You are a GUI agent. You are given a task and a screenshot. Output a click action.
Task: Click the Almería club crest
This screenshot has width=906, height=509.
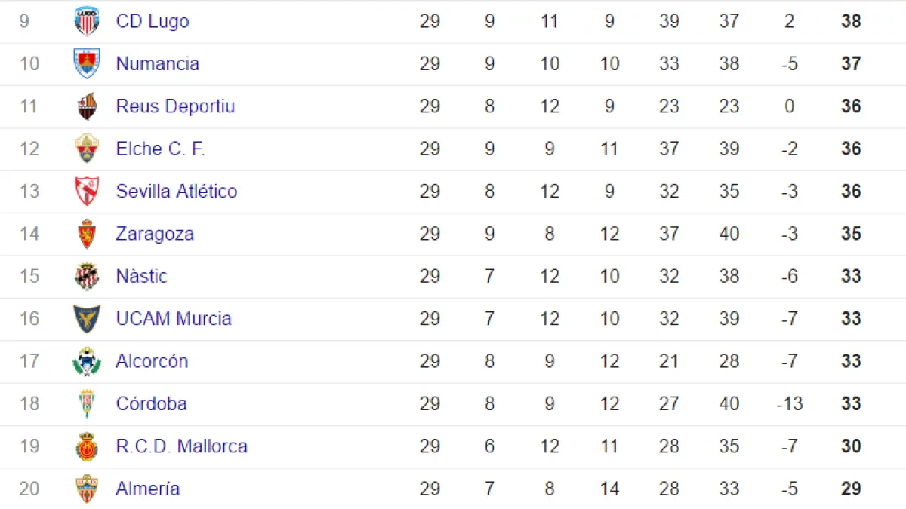tap(87, 489)
